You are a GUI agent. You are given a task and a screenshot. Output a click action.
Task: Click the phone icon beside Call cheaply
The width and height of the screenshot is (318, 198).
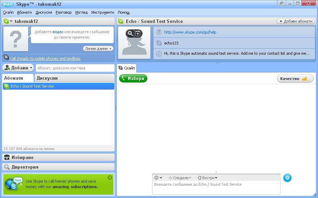pyautogui.click(x=6, y=57)
